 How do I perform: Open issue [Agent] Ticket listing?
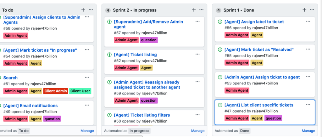(x=135, y=54)
